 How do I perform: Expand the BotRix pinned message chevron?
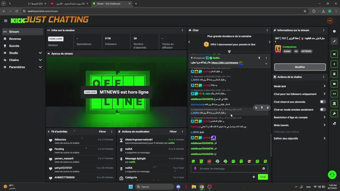coord(266,64)
